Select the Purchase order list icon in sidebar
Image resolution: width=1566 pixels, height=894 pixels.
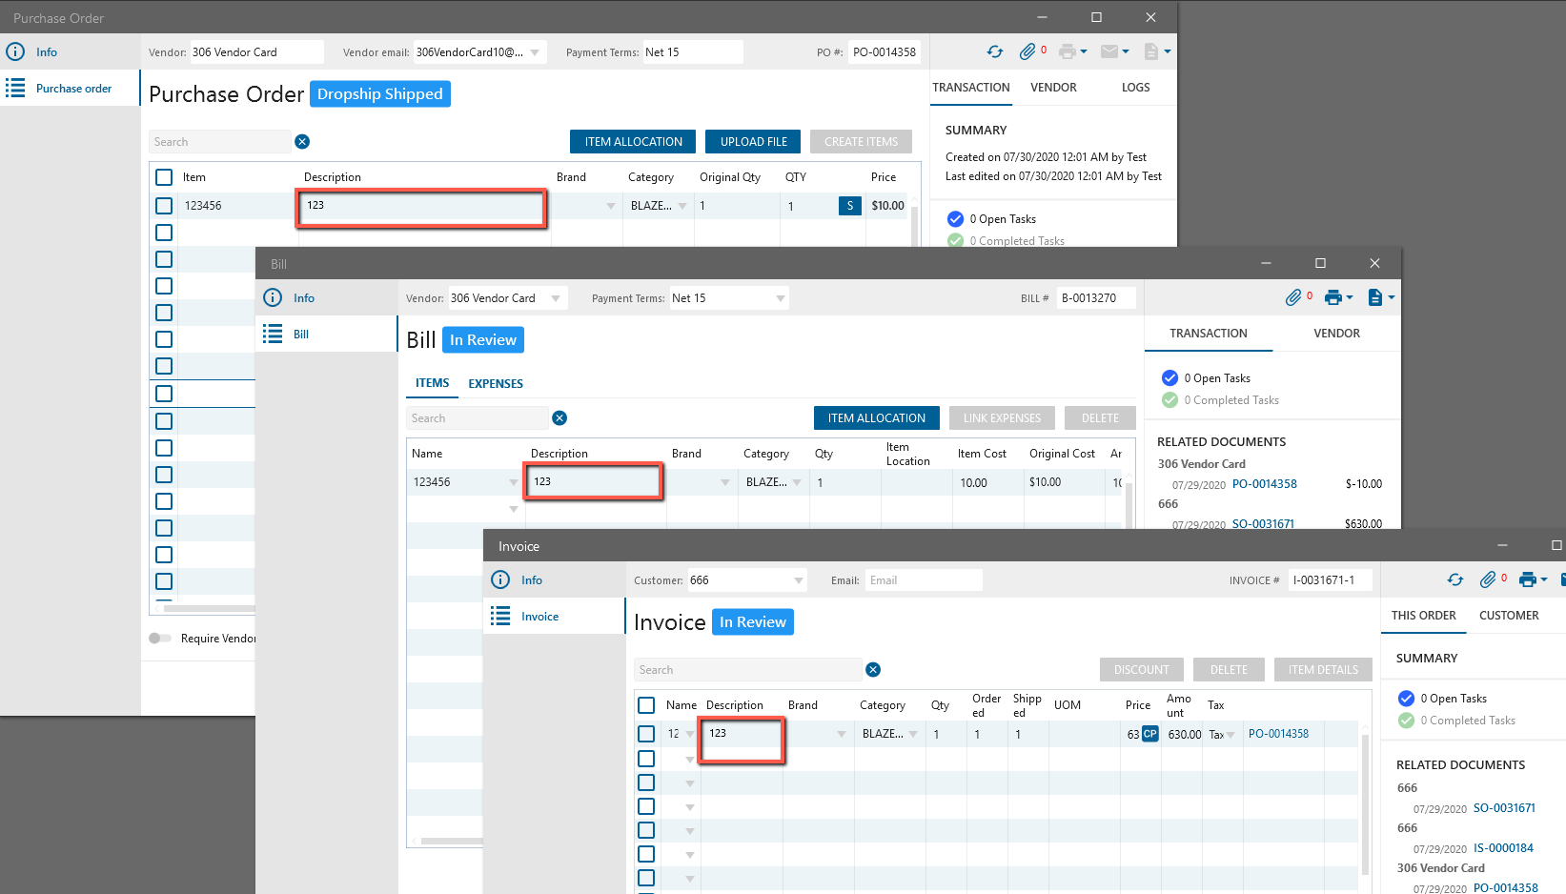click(15, 89)
